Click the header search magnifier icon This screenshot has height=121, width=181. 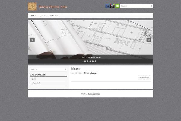(151, 6)
